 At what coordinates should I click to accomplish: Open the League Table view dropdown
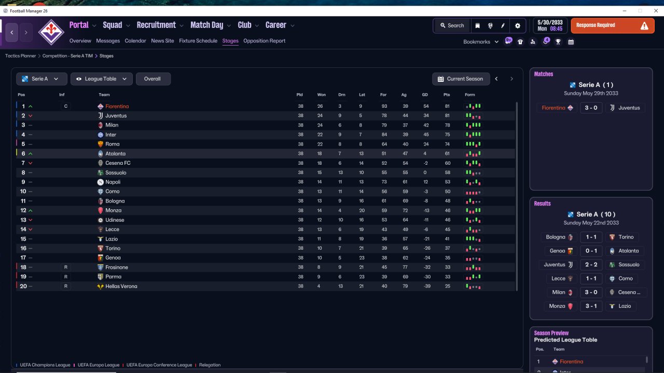point(101,79)
